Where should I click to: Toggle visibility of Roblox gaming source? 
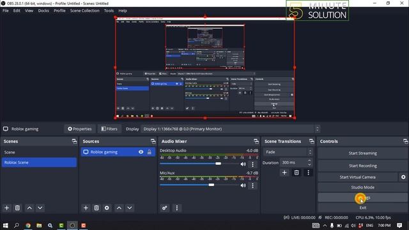click(x=141, y=152)
